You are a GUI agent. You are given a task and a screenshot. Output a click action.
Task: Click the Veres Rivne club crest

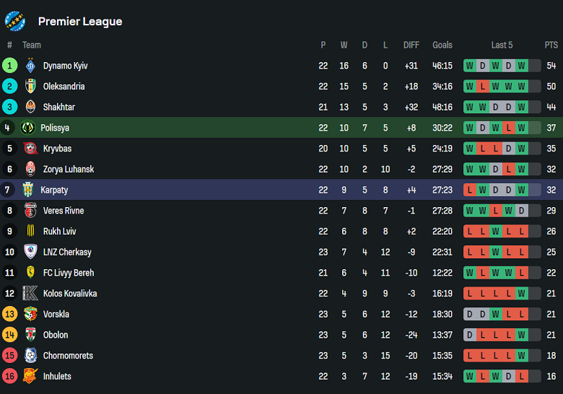(x=30, y=211)
